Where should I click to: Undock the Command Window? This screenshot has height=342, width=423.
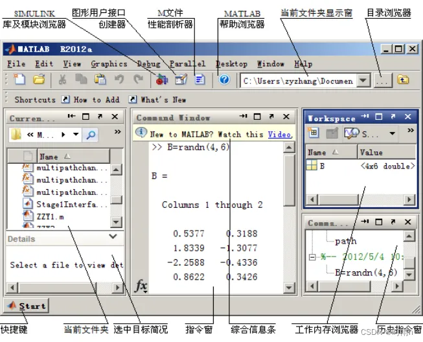(x=271, y=116)
